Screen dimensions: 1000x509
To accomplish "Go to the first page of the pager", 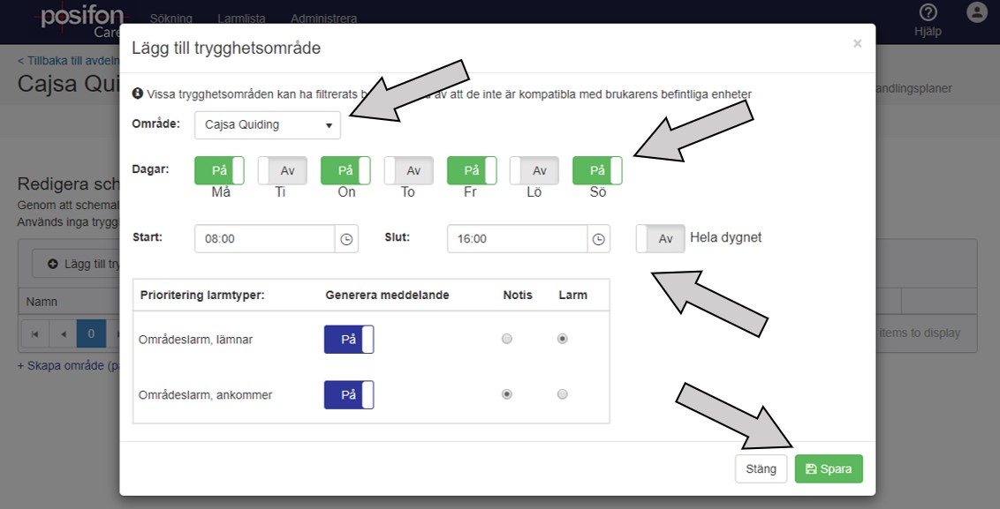I will tap(34, 333).
